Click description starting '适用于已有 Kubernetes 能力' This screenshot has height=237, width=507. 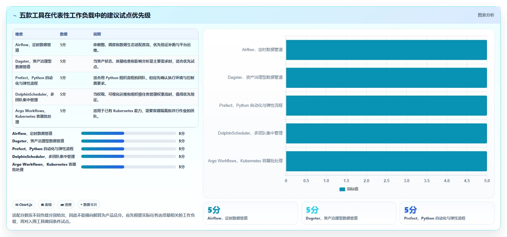tap(144, 113)
